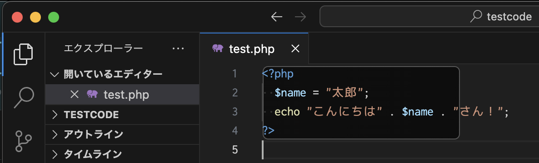Click the string "太郎" in code
The height and width of the screenshot is (163, 539).
[x=345, y=93]
